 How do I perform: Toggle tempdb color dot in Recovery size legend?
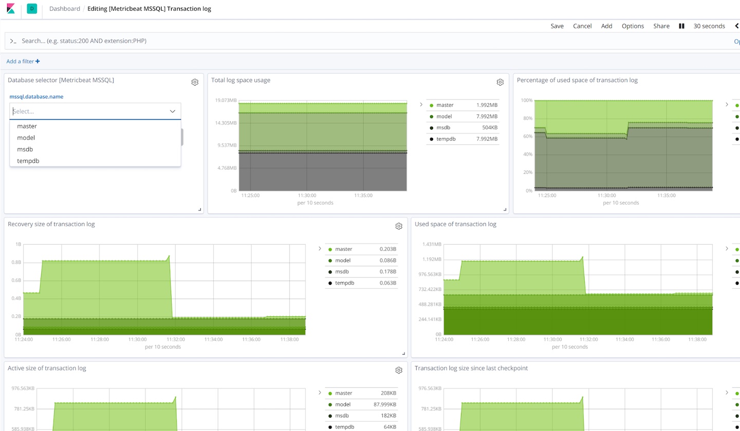[x=330, y=283]
